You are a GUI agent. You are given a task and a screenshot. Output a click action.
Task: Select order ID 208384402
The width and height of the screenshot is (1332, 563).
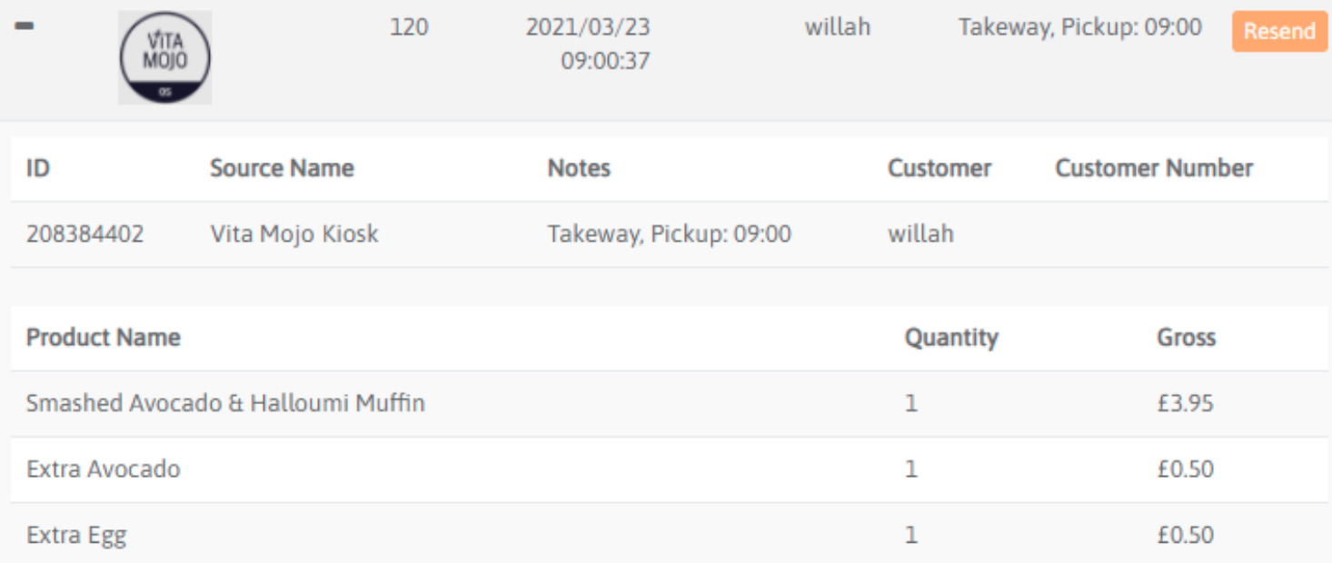click(84, 234)
